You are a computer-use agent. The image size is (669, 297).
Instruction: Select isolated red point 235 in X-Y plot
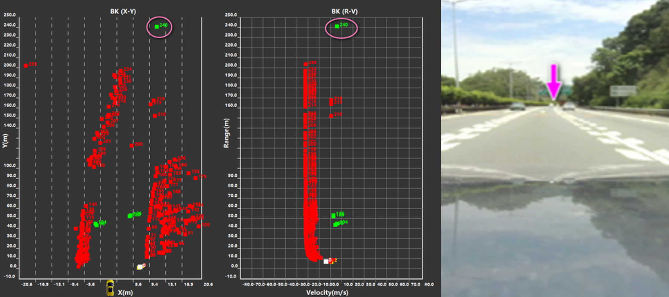click(26, 66)
